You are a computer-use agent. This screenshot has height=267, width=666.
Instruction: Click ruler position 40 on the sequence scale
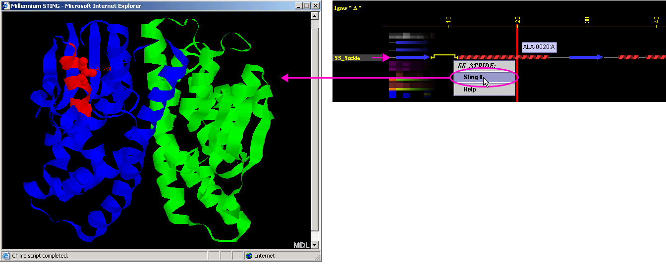click(657, 20)
